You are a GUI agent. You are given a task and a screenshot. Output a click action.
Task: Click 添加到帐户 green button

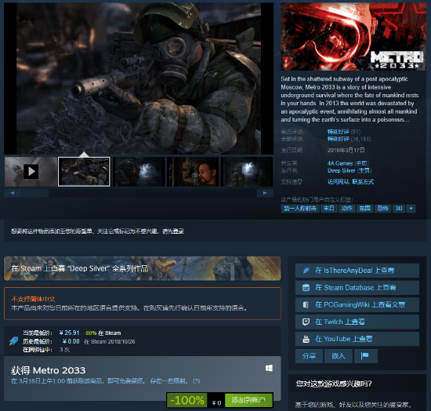[248, 400]
